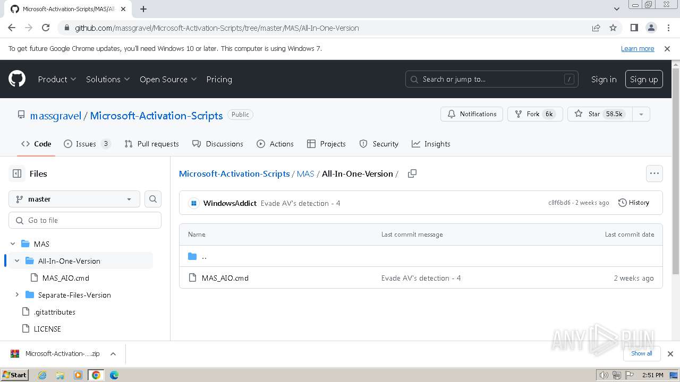Bookmark this page with the star icon
Screen dimensions: 680x382
(x=613, y=28)
